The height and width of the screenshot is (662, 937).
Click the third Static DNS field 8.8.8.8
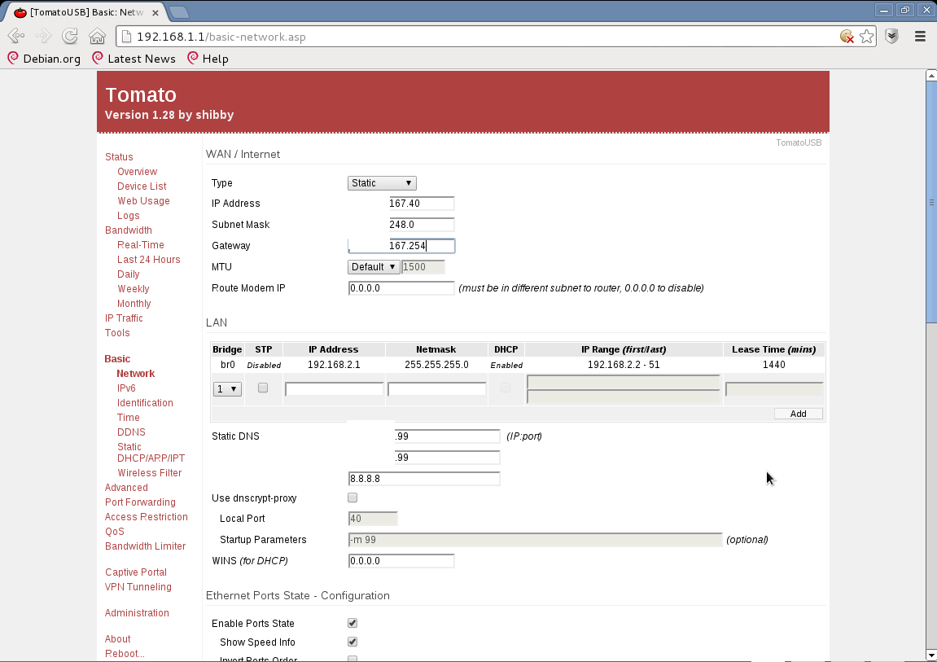tap(423, 479)
